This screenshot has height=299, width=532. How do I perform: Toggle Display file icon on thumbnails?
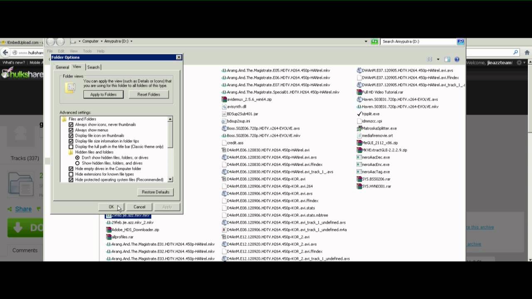[x=71, y=135]
